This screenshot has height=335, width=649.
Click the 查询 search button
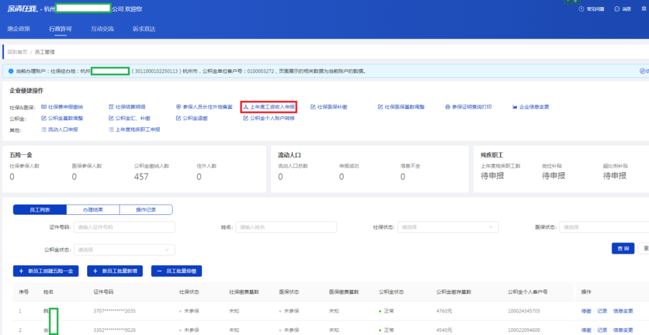pos(623,249)
